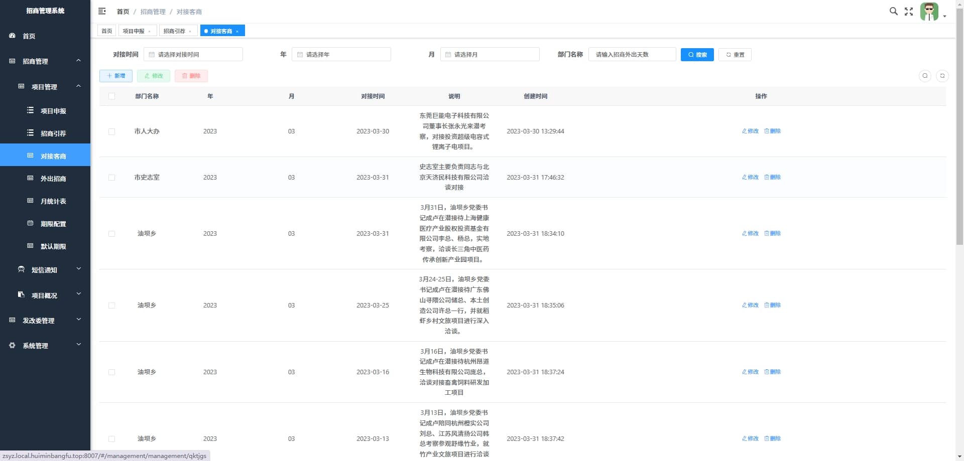Click the red 删除 toolbar button
This screenshot has width=964, height=461.
(x=191, y=76)
